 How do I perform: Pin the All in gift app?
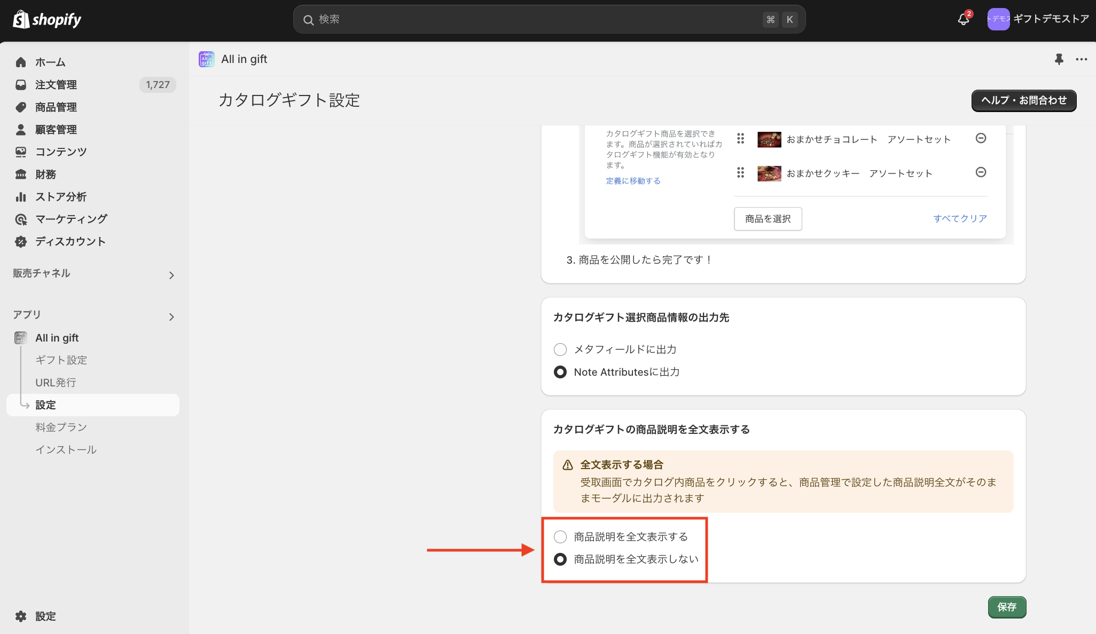coord(1059,59)
